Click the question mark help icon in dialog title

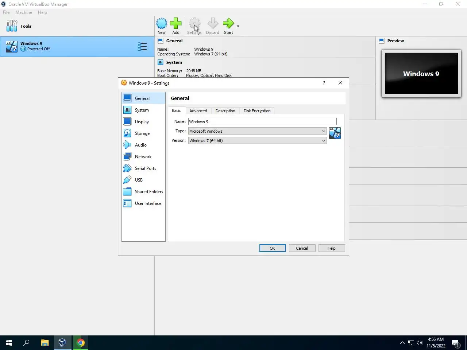point(324,83)
